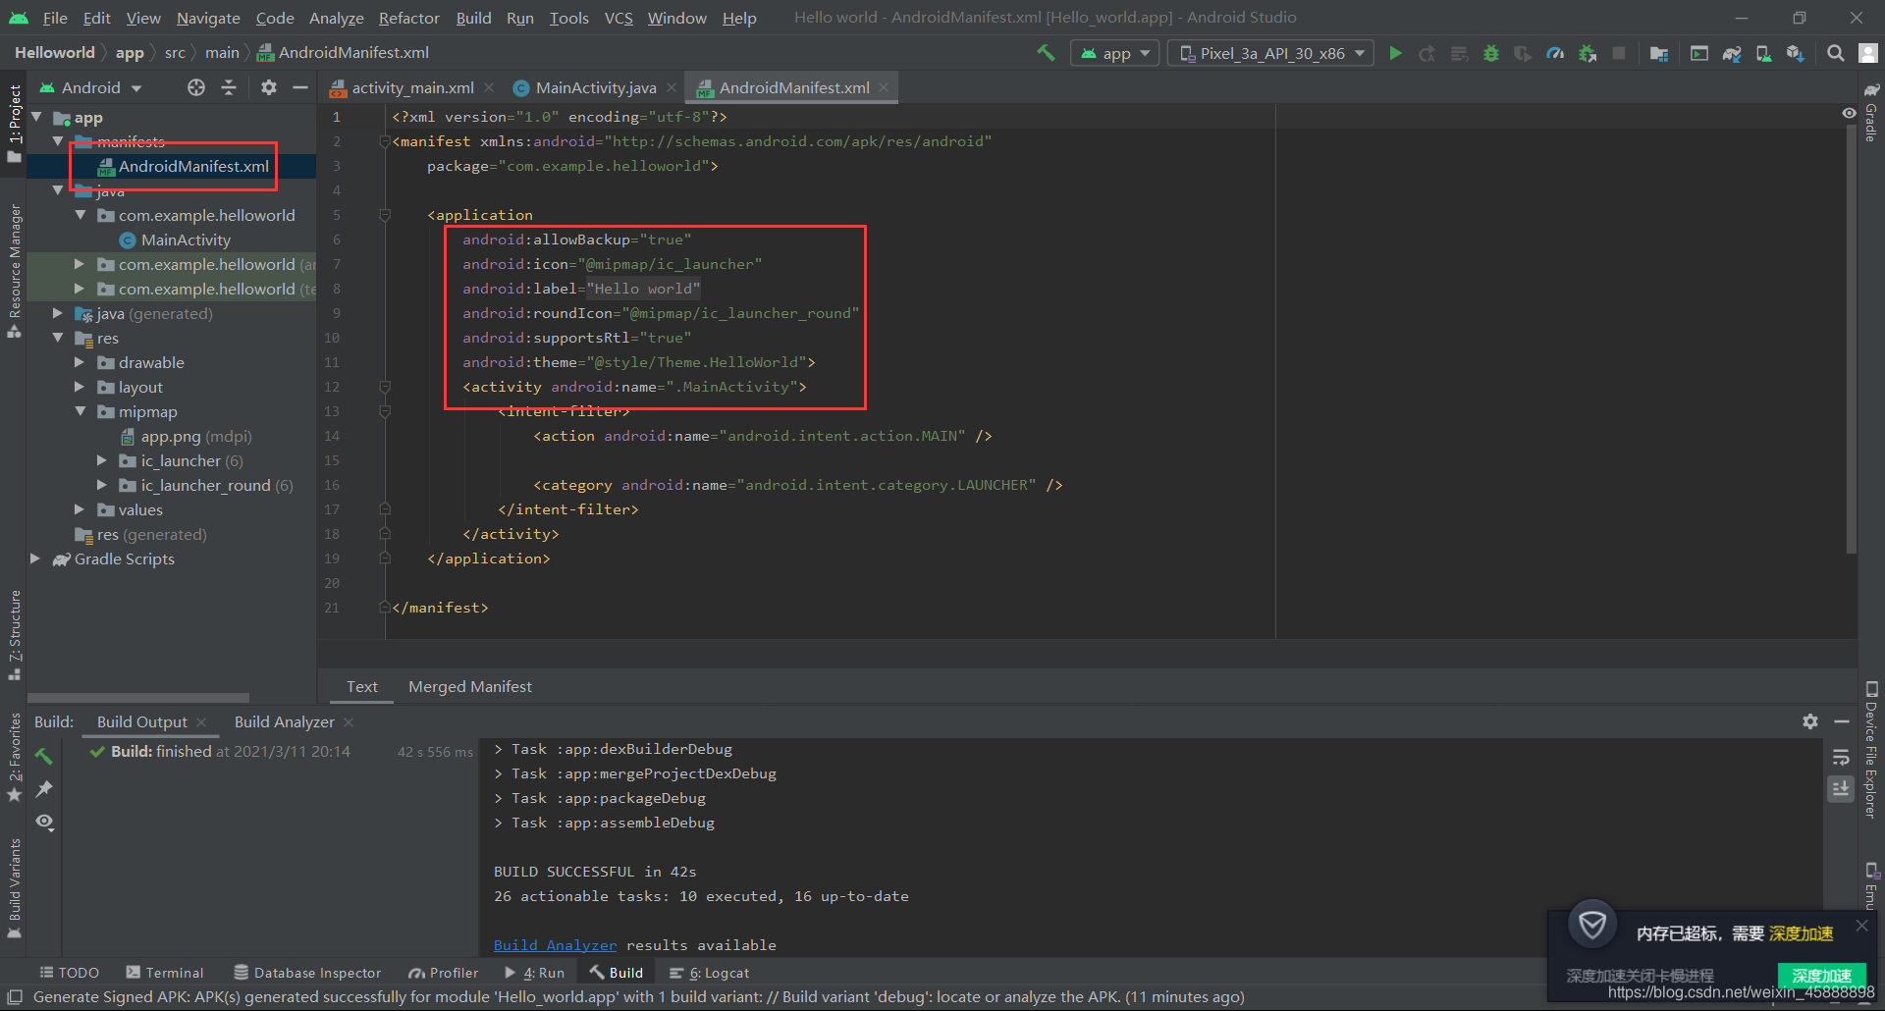Open Project panel gear settings
This screenshot has height=1011, width=1885.
click(x=268, y=87)
